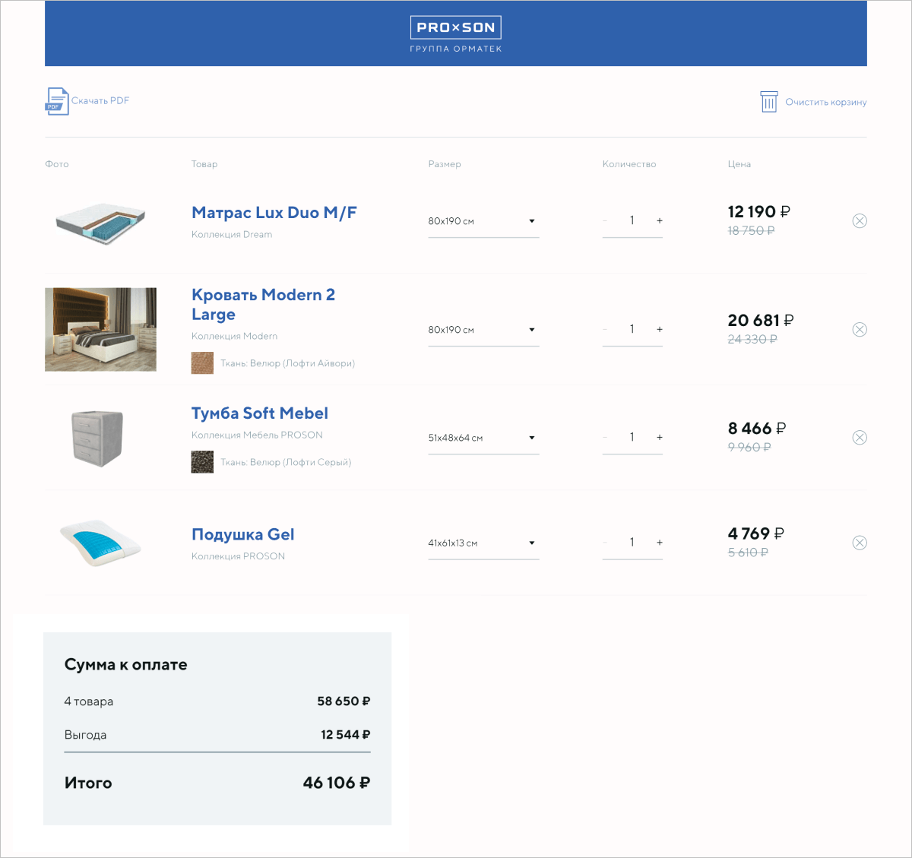This screenshot has height=858, width=912.
Task: Click the price 4 769 ₽
Action: pyautogui.click(x=756, y=533)
